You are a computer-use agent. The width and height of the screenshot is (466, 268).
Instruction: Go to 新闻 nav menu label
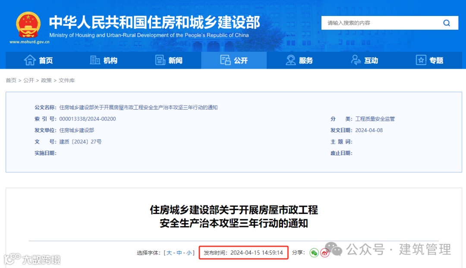coord(175,60)
